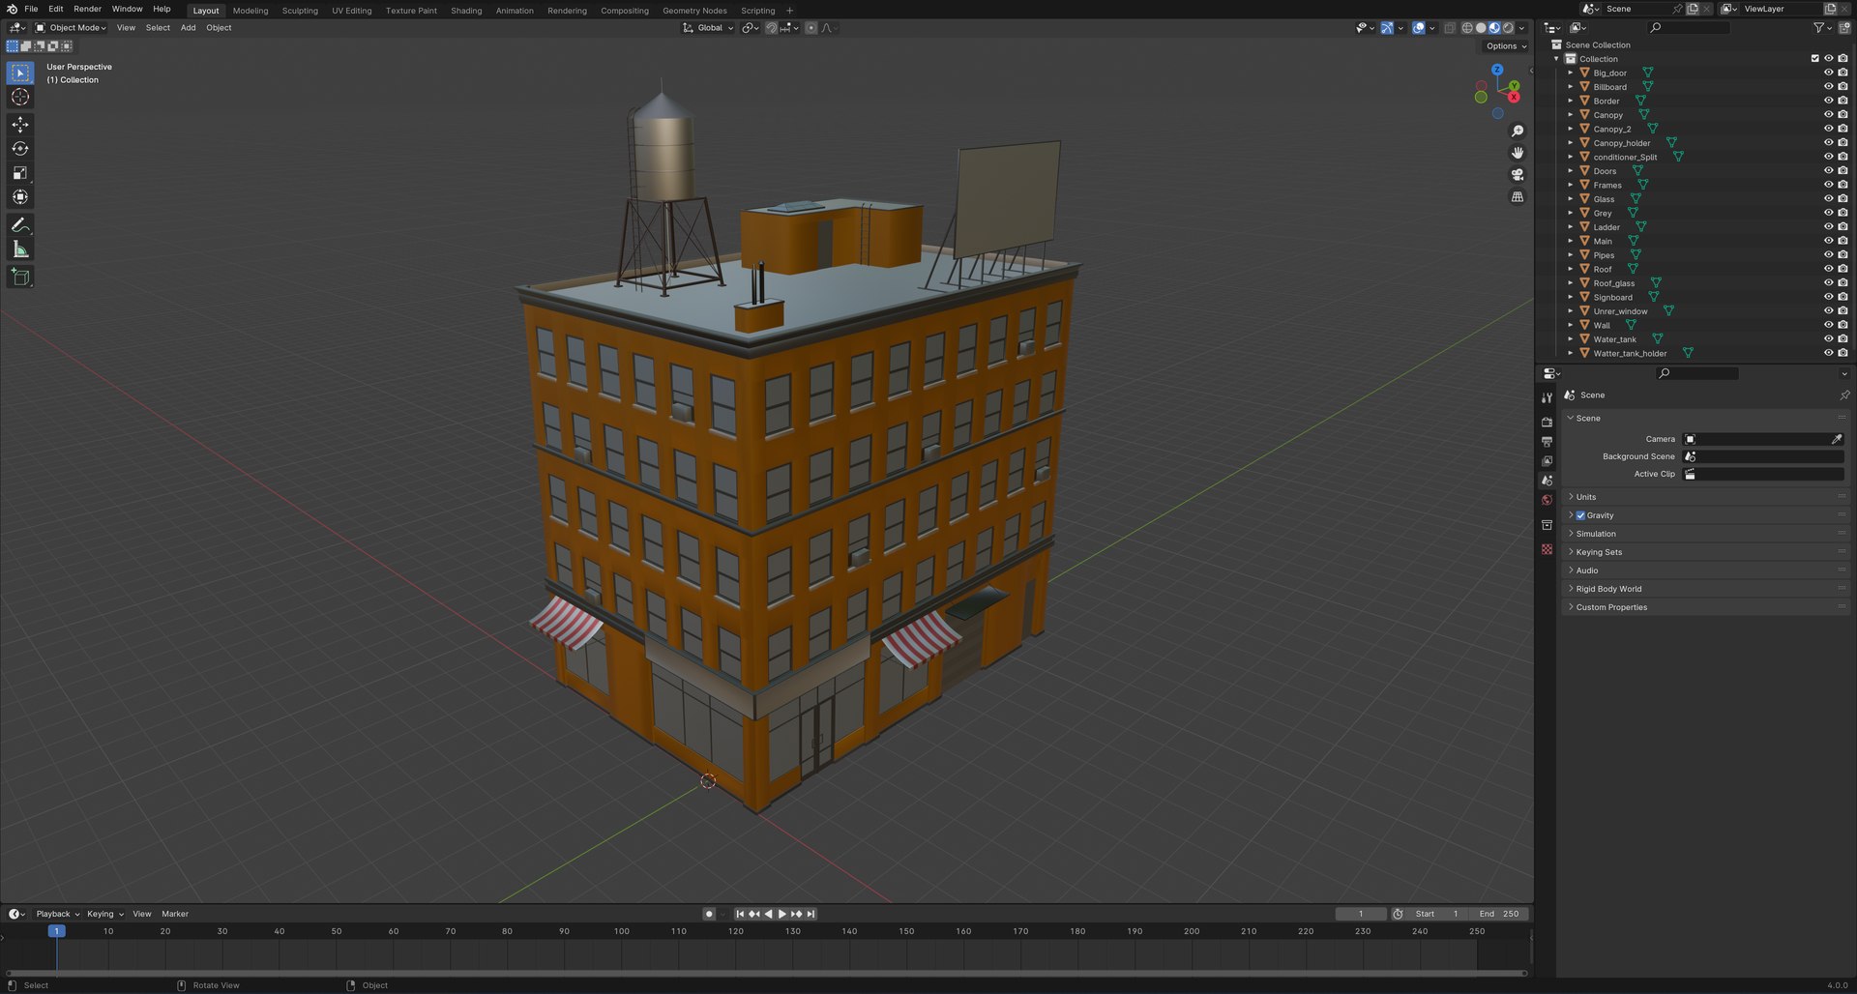Jump to the timeline start frame
The width and height of the screenshot is (1857, 994).
pos(740,914)
